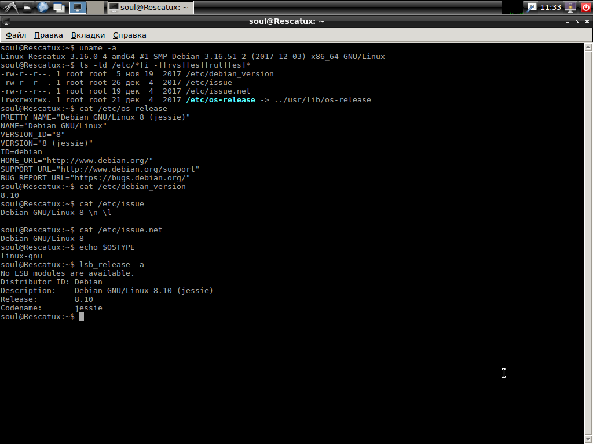The width and height of the screenshot is (593, 444).
Task: Click the 'linux-gnu' output text
Action: pos(21,256)
